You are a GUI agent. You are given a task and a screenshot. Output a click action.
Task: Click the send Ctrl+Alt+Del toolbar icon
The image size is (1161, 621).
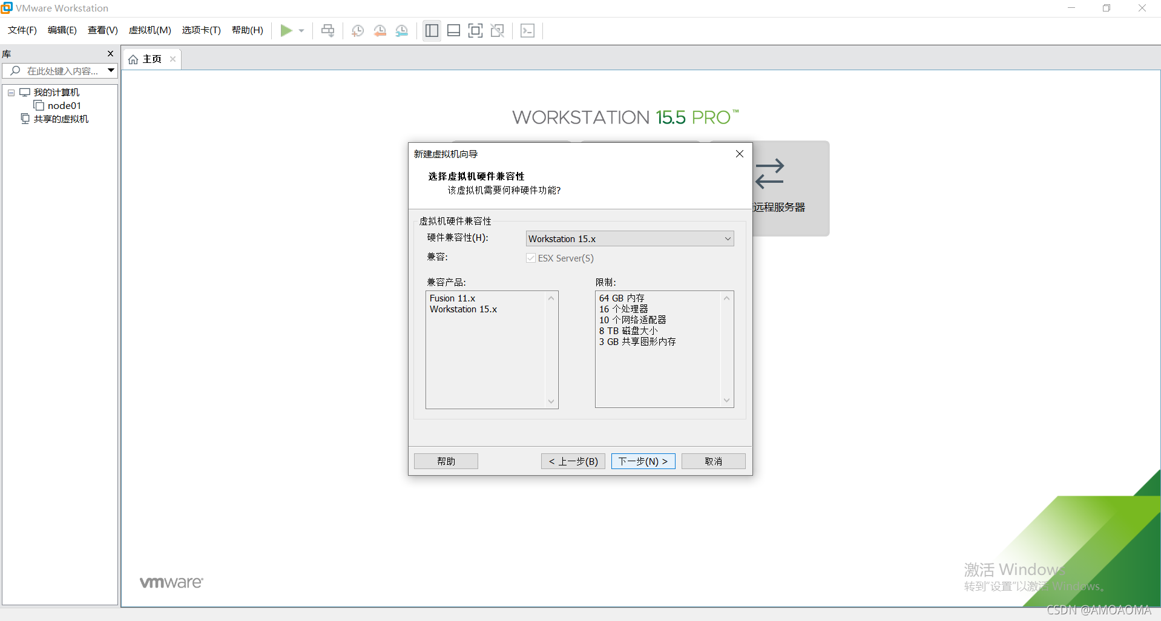tap(327, 30)
